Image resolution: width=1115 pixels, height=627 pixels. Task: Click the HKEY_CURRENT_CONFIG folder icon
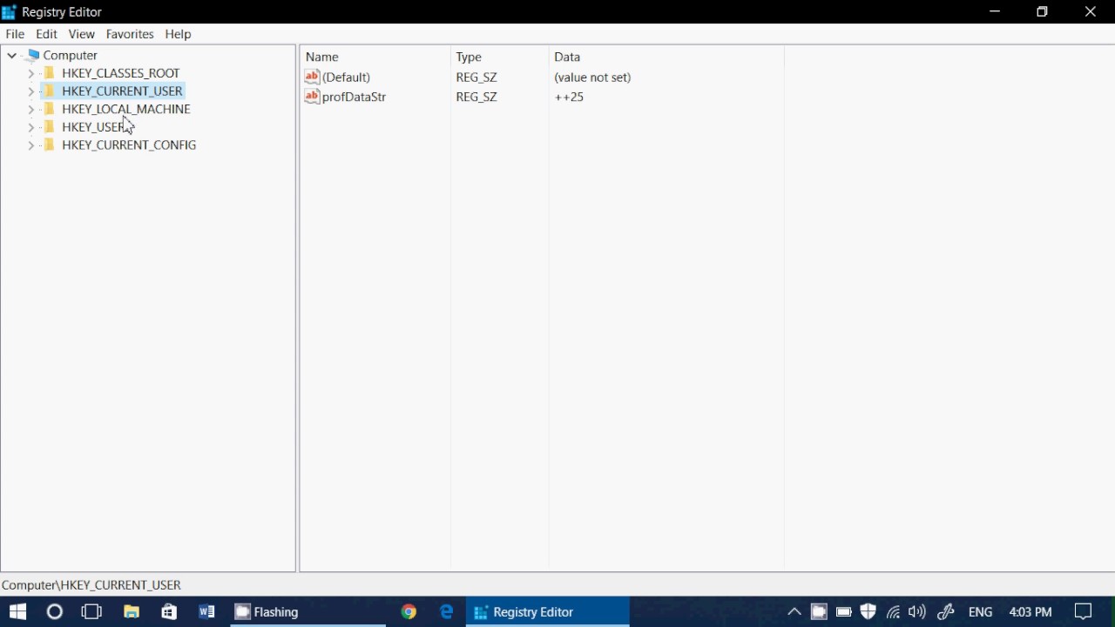click(50, 145)
